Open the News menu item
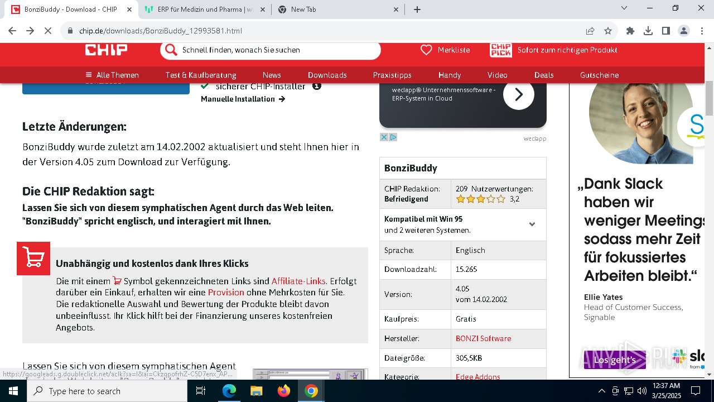 tap(272, 75)
